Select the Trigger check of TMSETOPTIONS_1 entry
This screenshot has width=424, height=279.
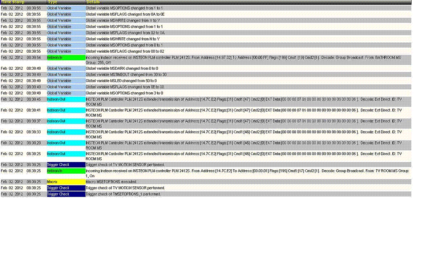[x=123, y=194]
